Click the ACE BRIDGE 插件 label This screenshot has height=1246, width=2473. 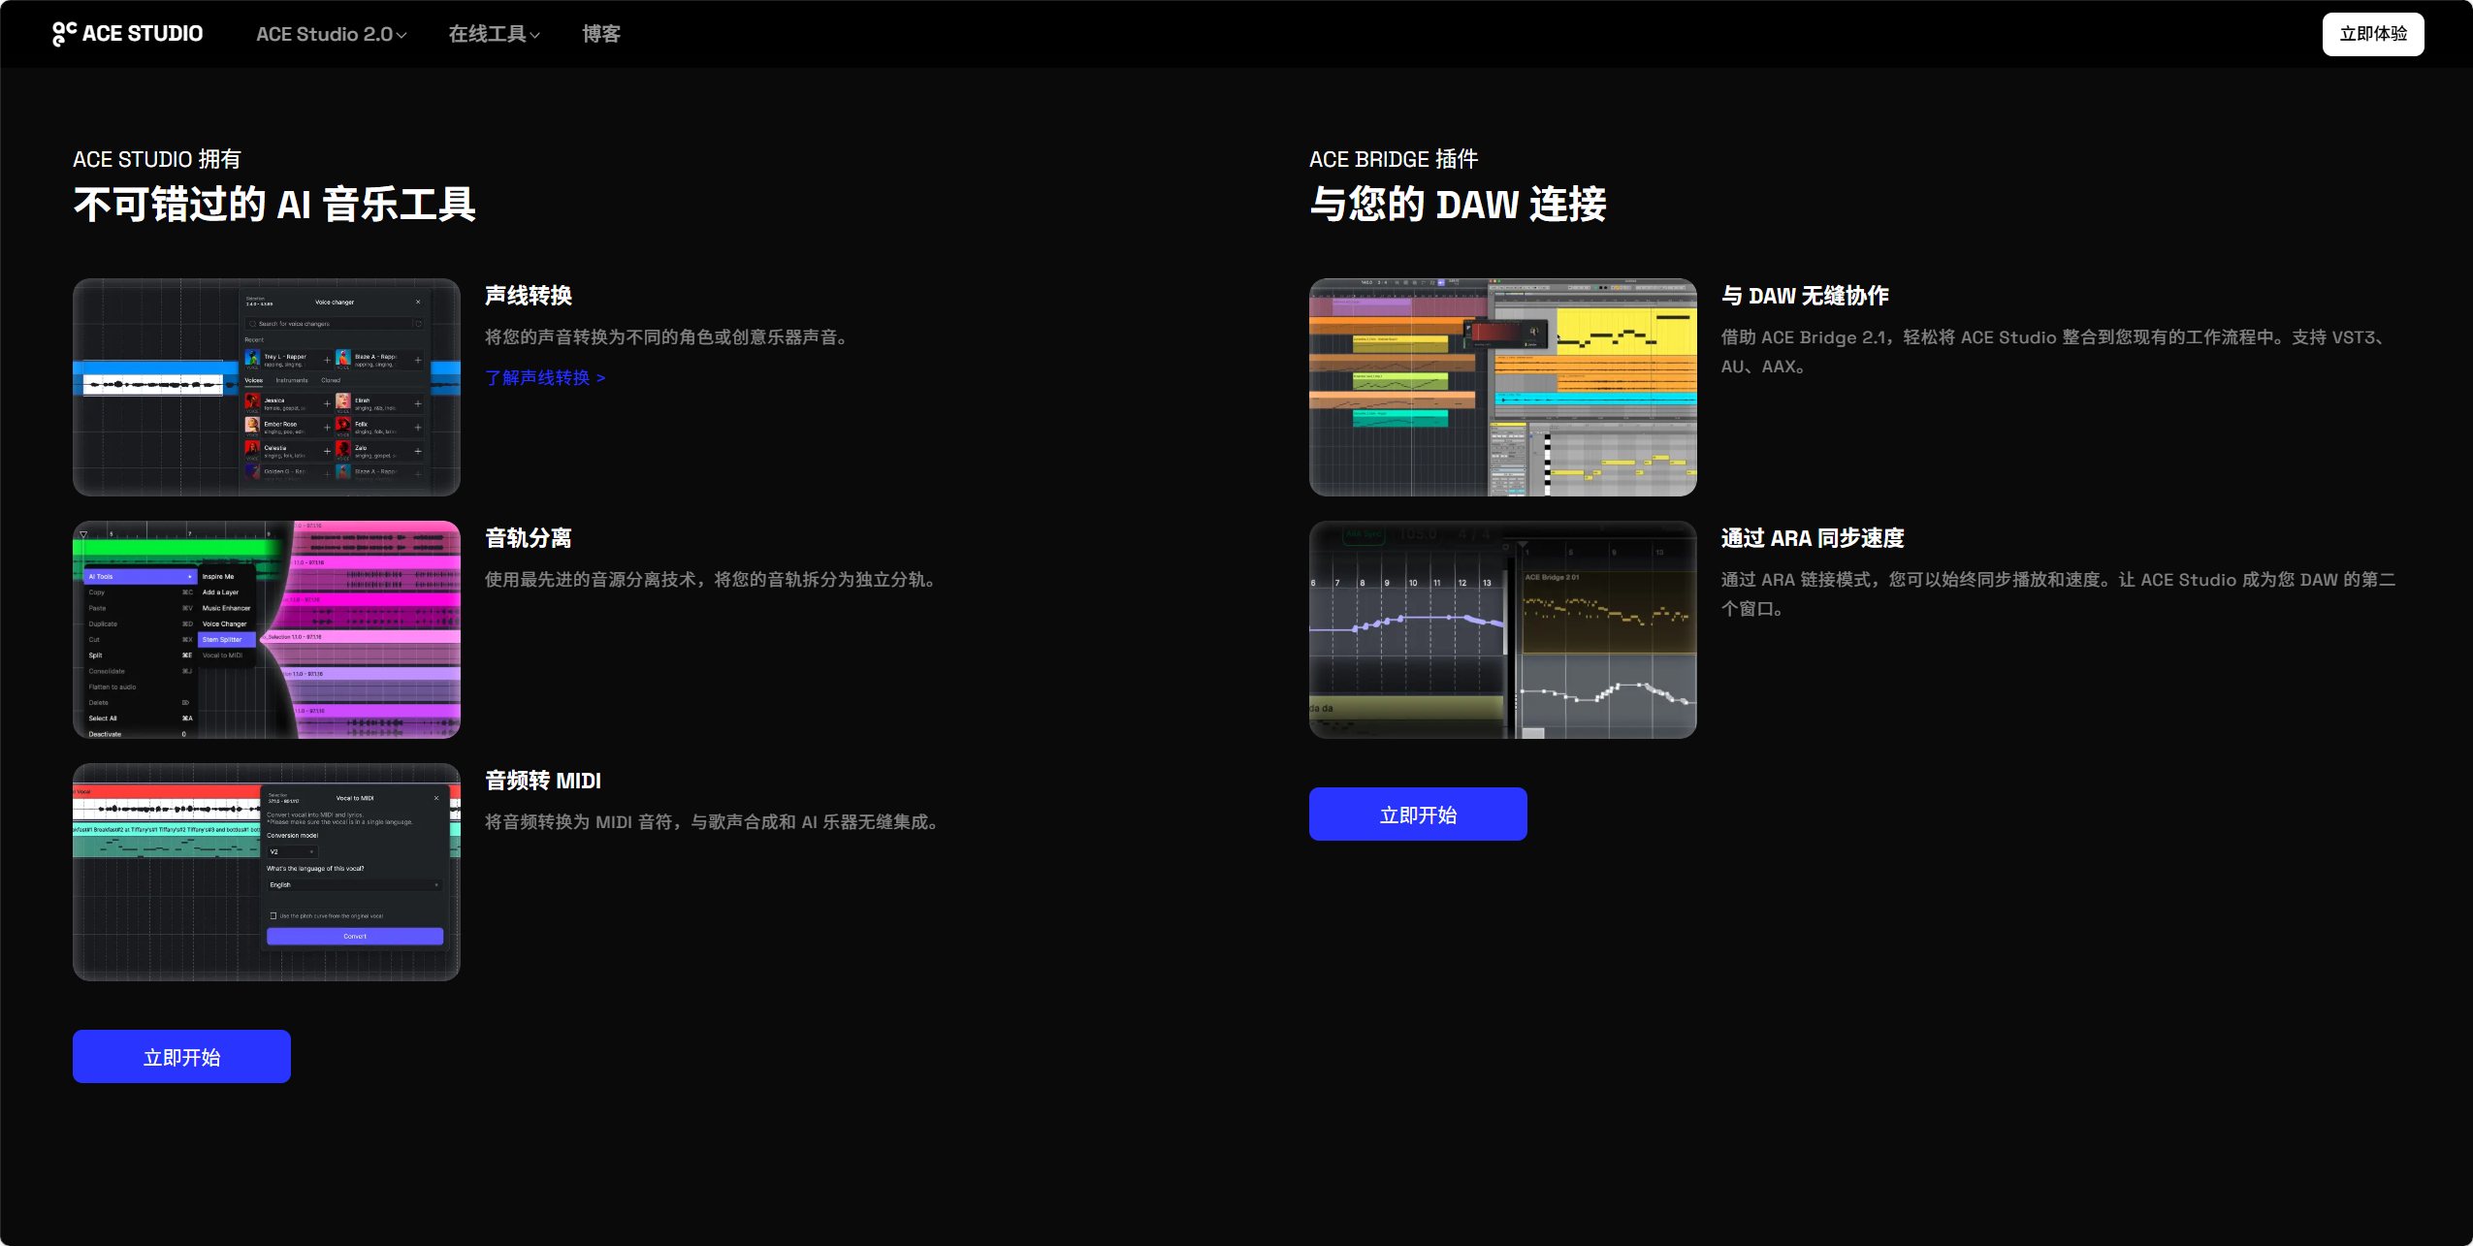click(x=1394, y=159)
